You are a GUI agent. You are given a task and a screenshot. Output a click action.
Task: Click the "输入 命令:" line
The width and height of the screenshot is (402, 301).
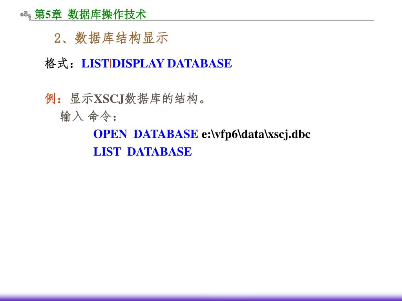pyautogui.click(x=89, y=116)
